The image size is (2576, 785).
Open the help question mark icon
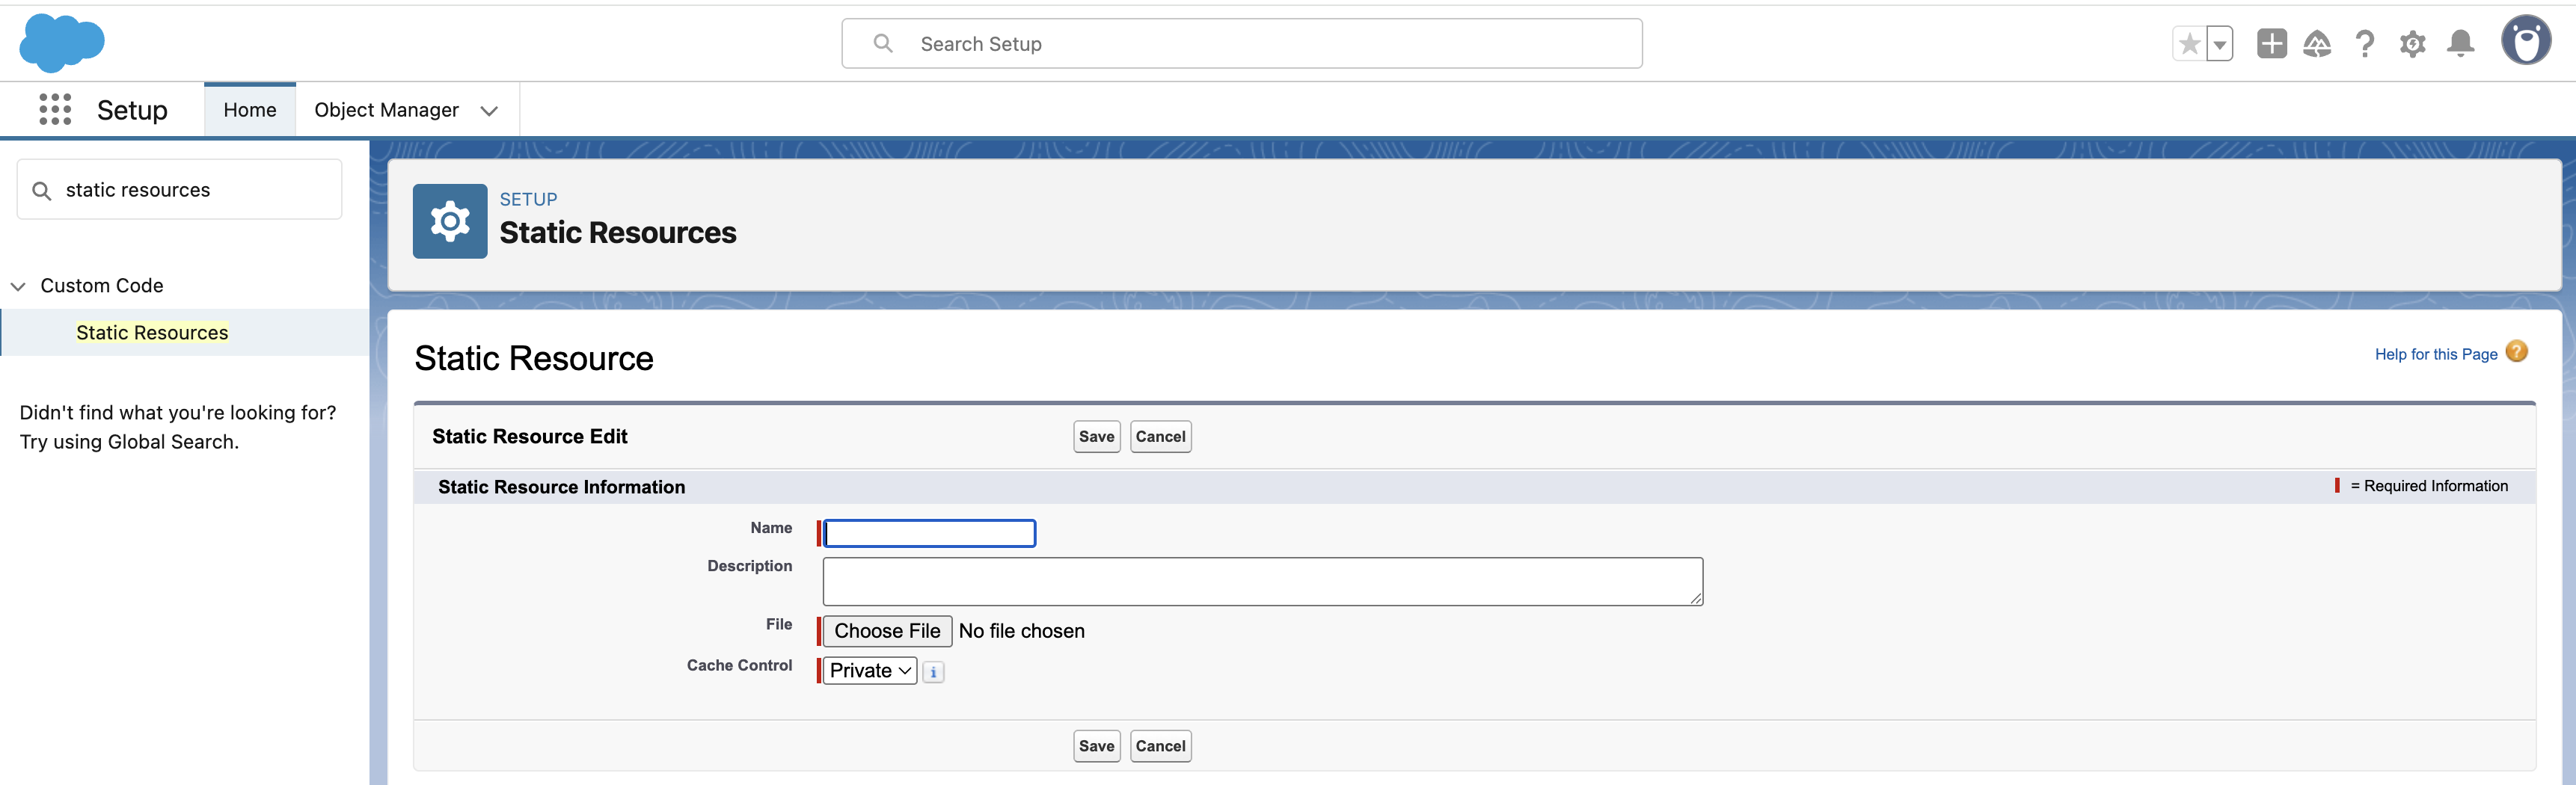point(2365,44)
